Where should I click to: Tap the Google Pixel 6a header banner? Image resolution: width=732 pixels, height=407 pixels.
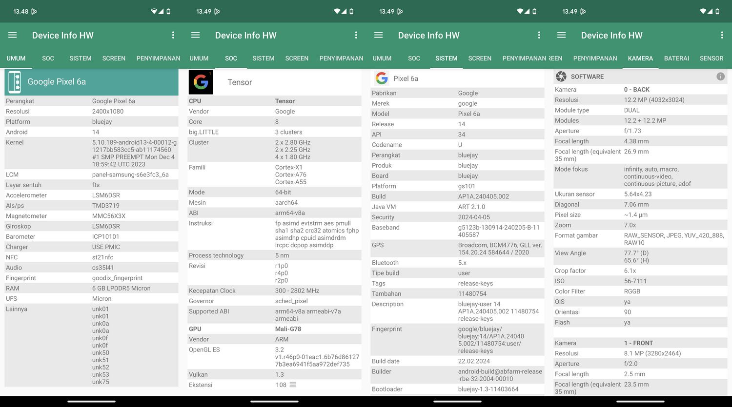(x=91, y=82)
